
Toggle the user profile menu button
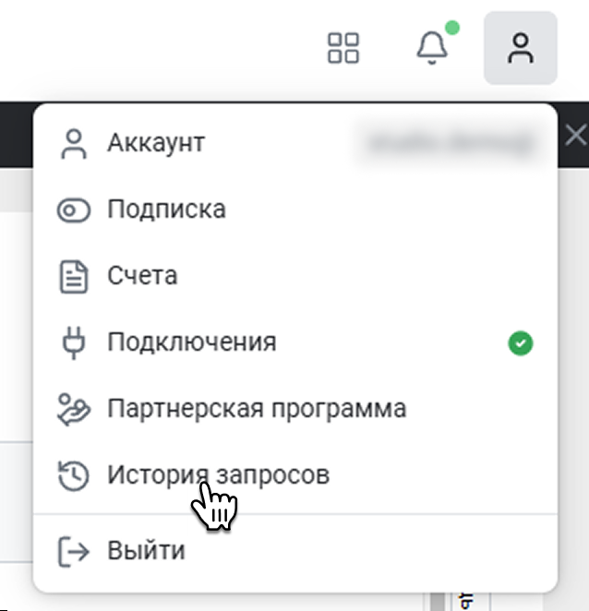point(520,48)
